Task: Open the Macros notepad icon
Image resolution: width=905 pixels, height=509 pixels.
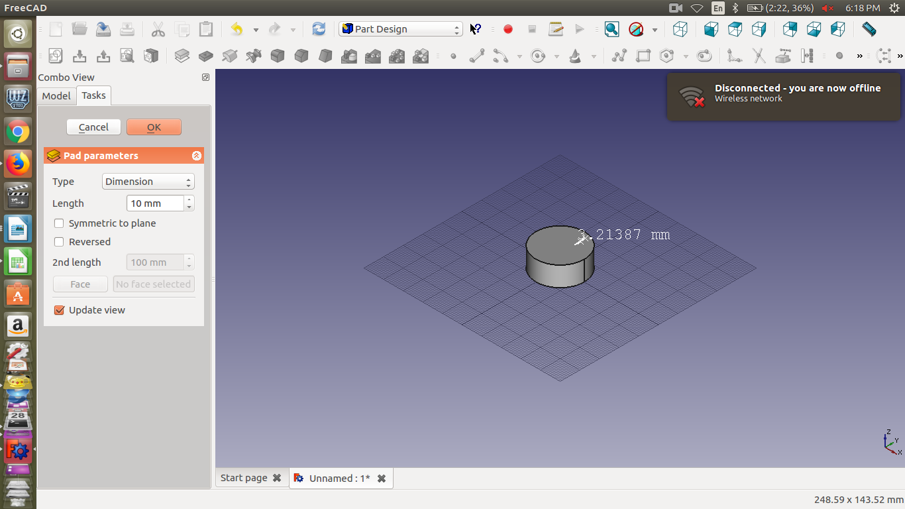Action: 556,29
